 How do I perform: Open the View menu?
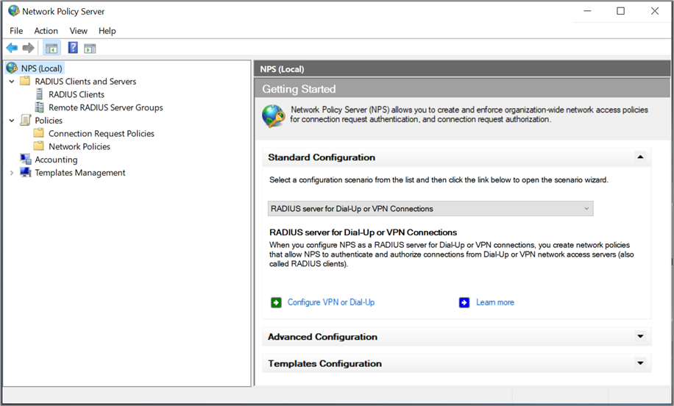pyautogui.click(x=78, y=31)
